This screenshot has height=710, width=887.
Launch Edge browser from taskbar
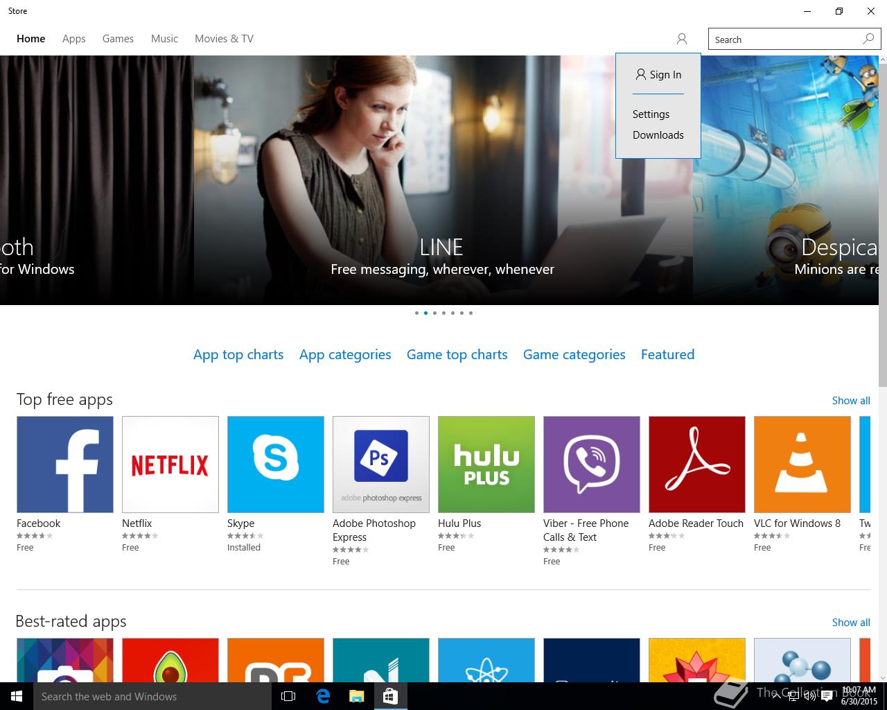[323, 696]
